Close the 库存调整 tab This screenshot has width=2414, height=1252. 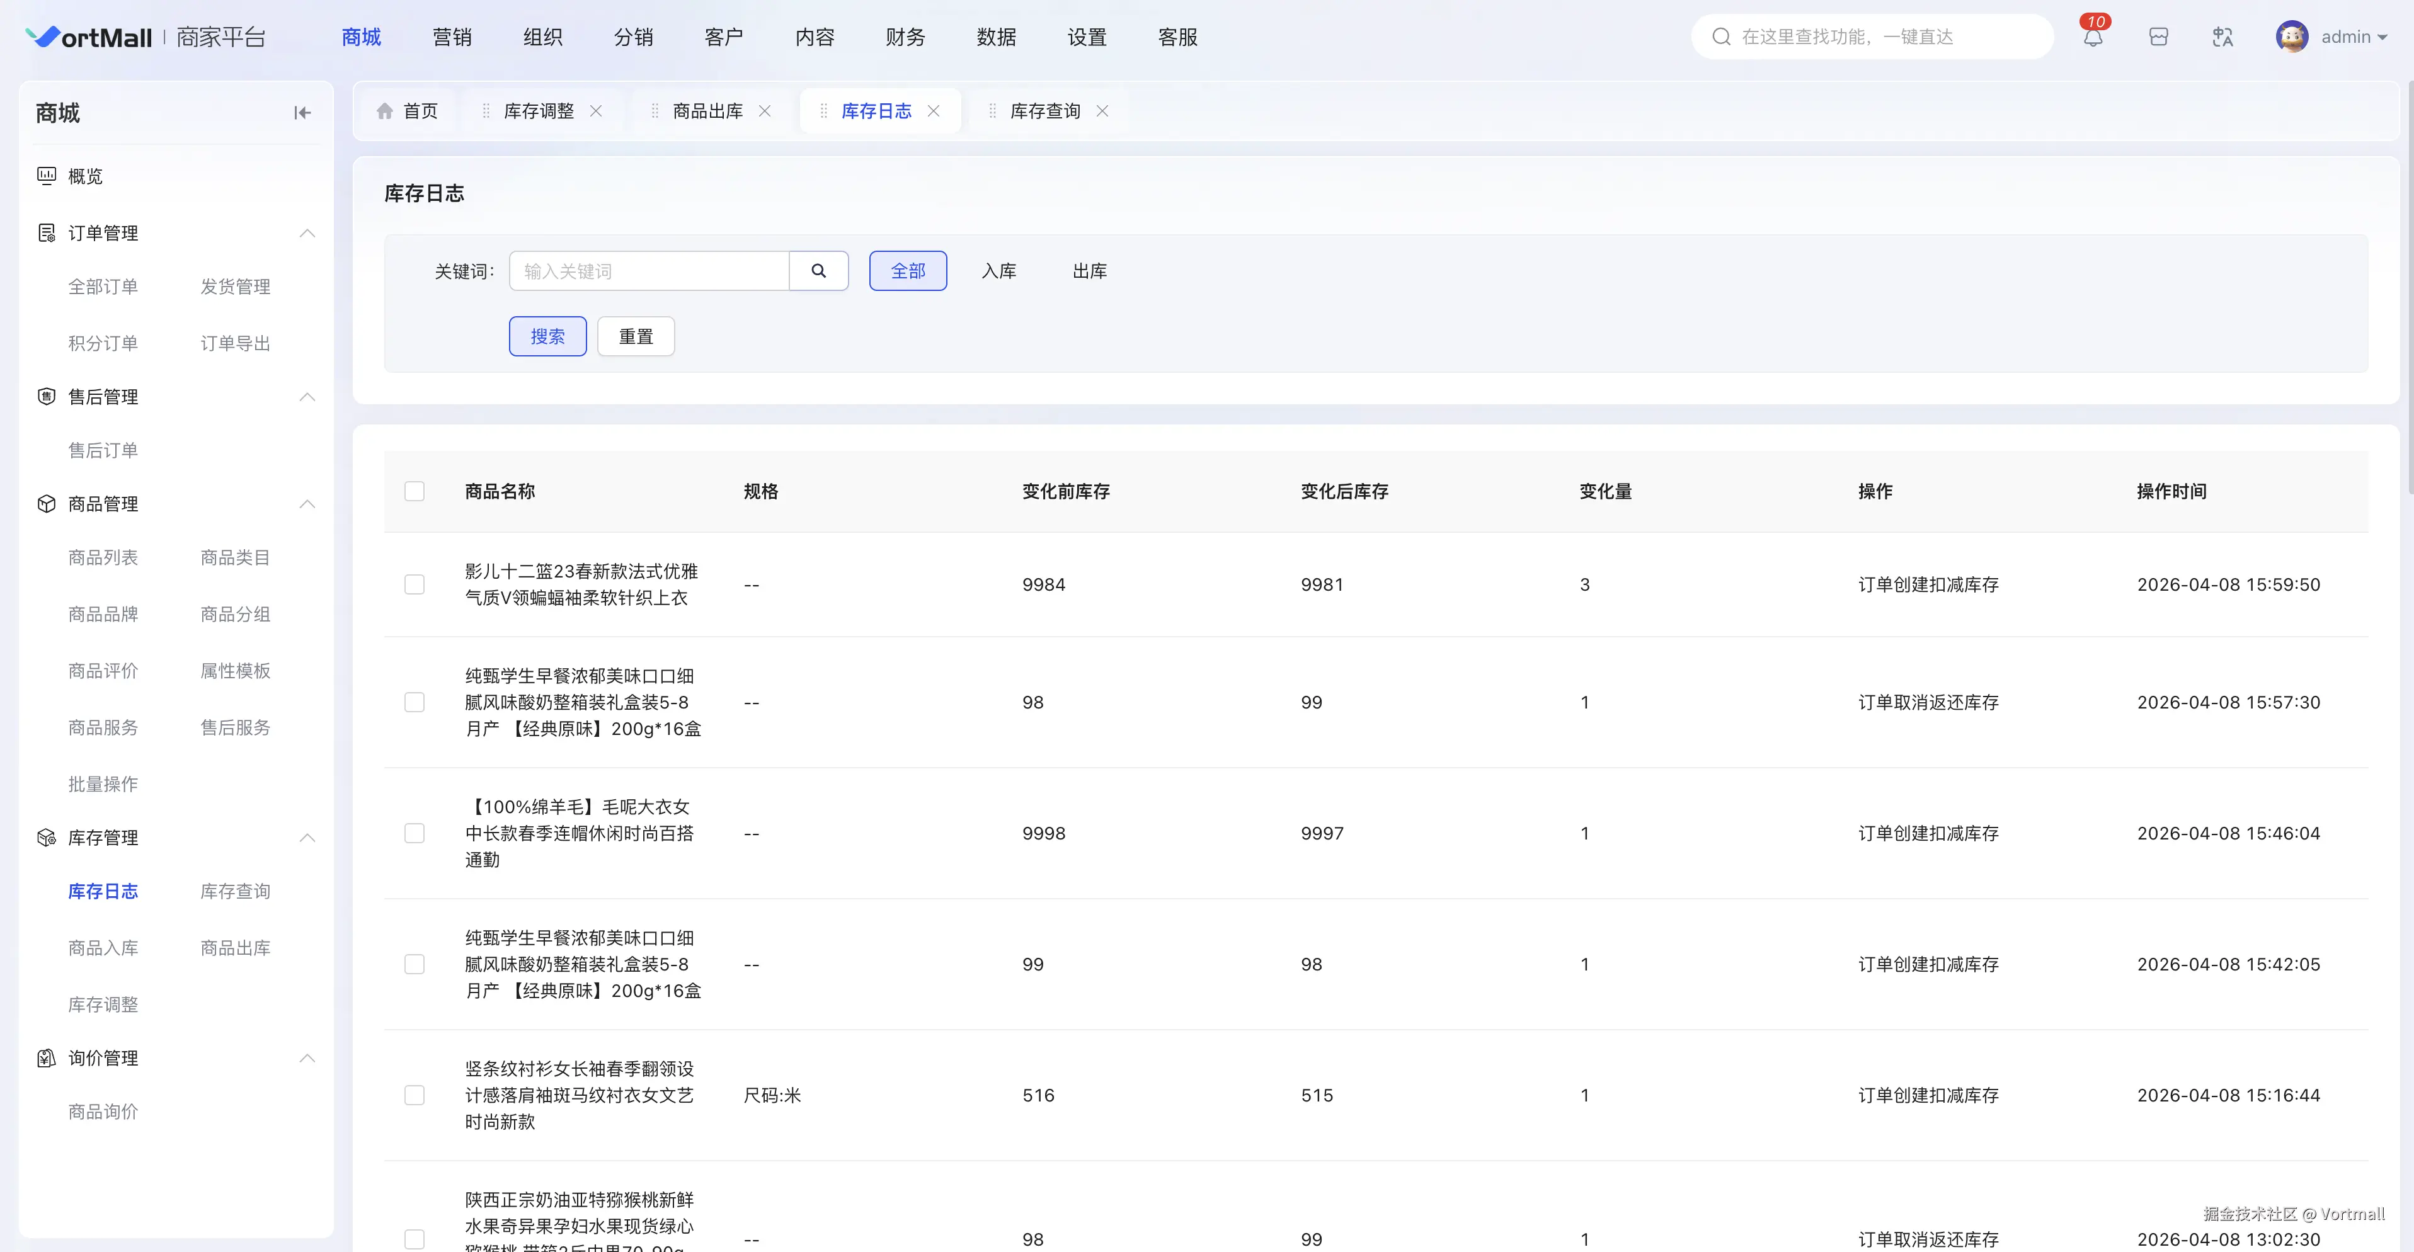pyautogui.click(x=596, y=111)
